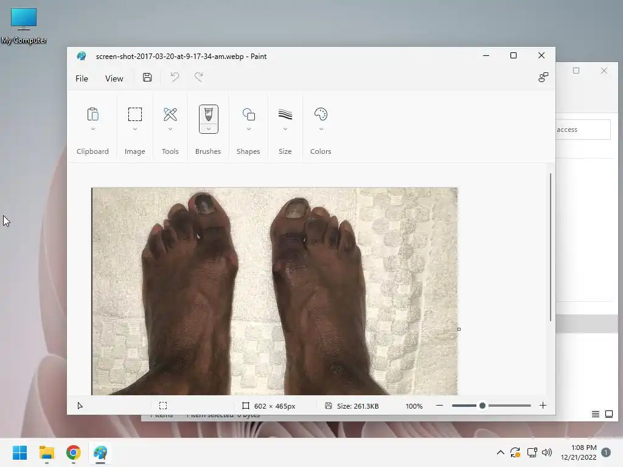The width and height of the screenshot is (623, 467).
Task: Click the cursor position icon in status bar
Action: [x=80, y=406]
